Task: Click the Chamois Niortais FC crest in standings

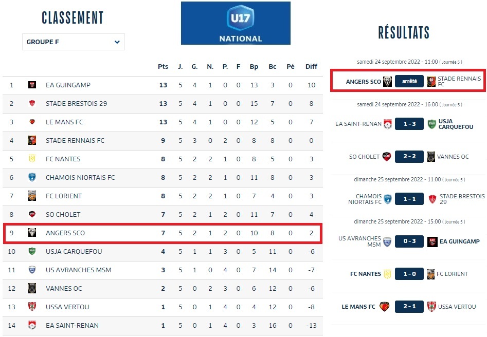Action: 32,178
